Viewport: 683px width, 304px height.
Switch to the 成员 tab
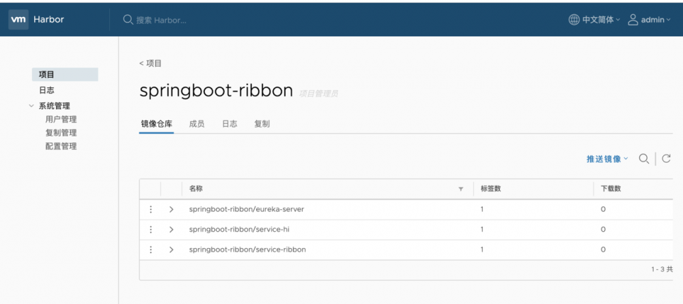click(197, 124)
